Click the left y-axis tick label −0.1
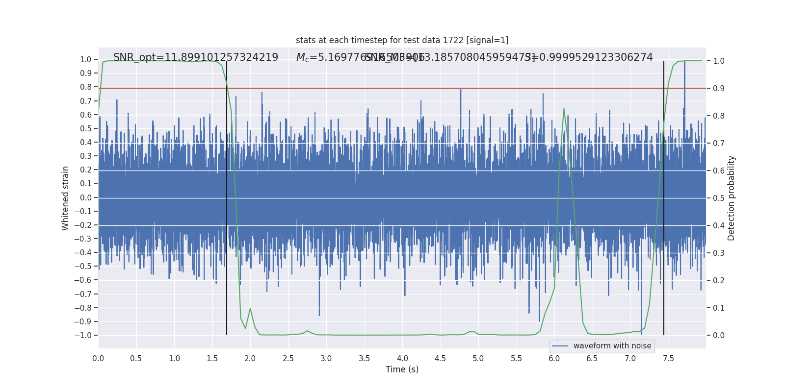 [x=83, y=212]
